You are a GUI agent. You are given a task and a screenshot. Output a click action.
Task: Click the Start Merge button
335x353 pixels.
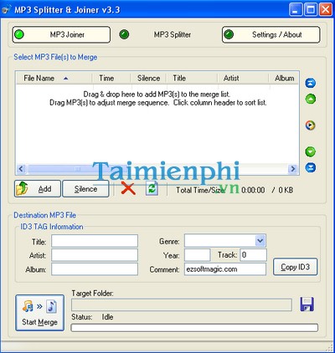click(39, 313)
